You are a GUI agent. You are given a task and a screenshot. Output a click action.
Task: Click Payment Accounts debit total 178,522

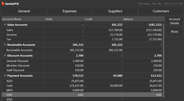pos(78,75)
